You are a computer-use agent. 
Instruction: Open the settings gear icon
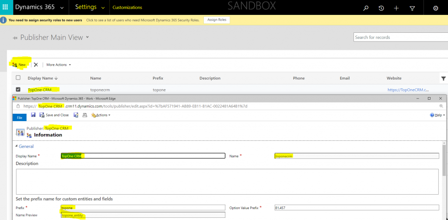435,8
